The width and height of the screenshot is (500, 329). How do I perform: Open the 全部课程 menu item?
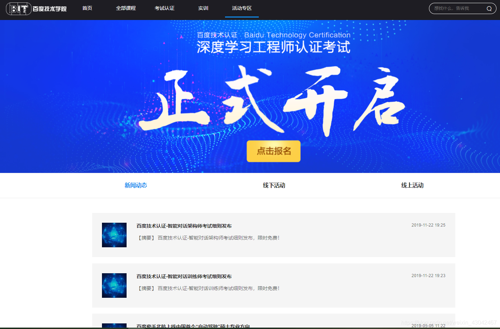pyautogui.click(x=126, y=8)
